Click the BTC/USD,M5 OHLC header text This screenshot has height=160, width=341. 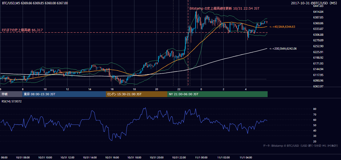tap(35, 3)
